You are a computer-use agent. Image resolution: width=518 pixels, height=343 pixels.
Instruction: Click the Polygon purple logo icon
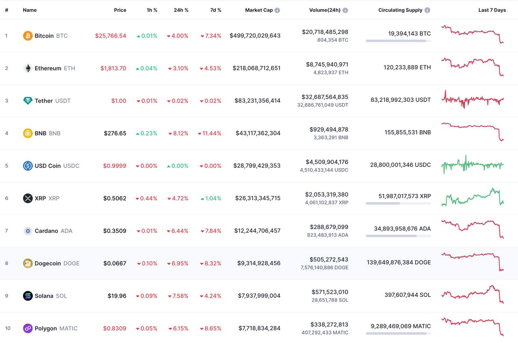[28, 328]
